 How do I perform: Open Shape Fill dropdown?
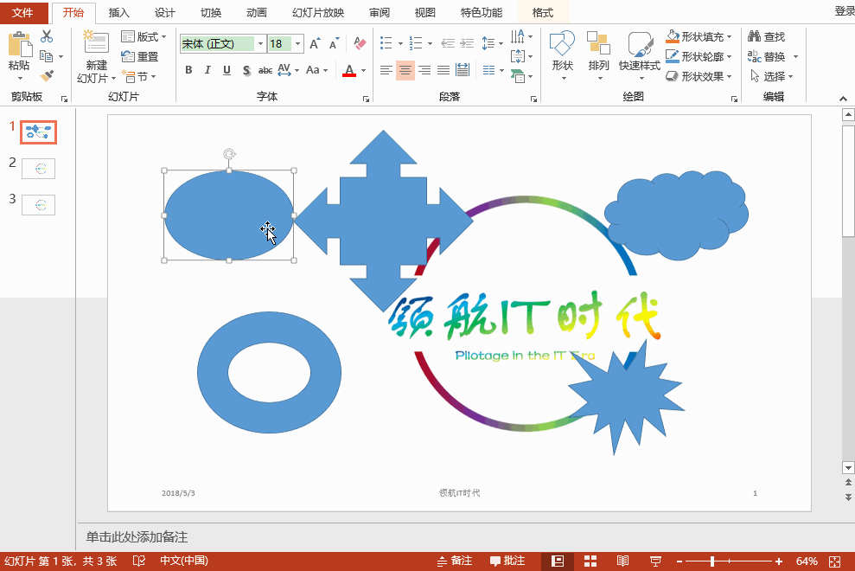[x=699, y=36]
